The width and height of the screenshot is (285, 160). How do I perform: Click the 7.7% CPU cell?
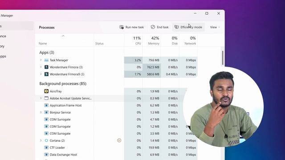pyautogui.click(x=133, y=74)
